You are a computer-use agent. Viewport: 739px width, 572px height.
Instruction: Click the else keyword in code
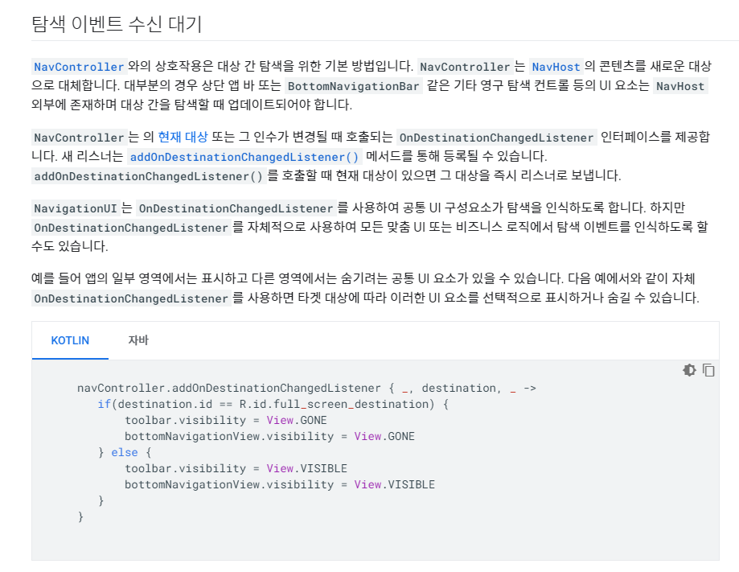pyautogui.click(x=125, y=452)
